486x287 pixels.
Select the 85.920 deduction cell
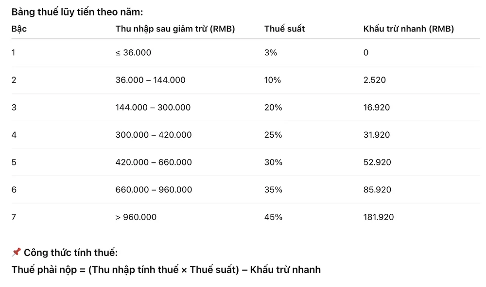pyautogui.click(x=377, y=190)
